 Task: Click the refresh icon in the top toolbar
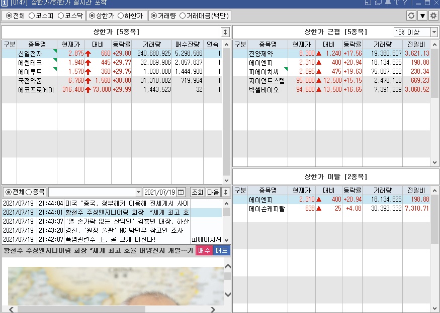[x=411, y=16]
